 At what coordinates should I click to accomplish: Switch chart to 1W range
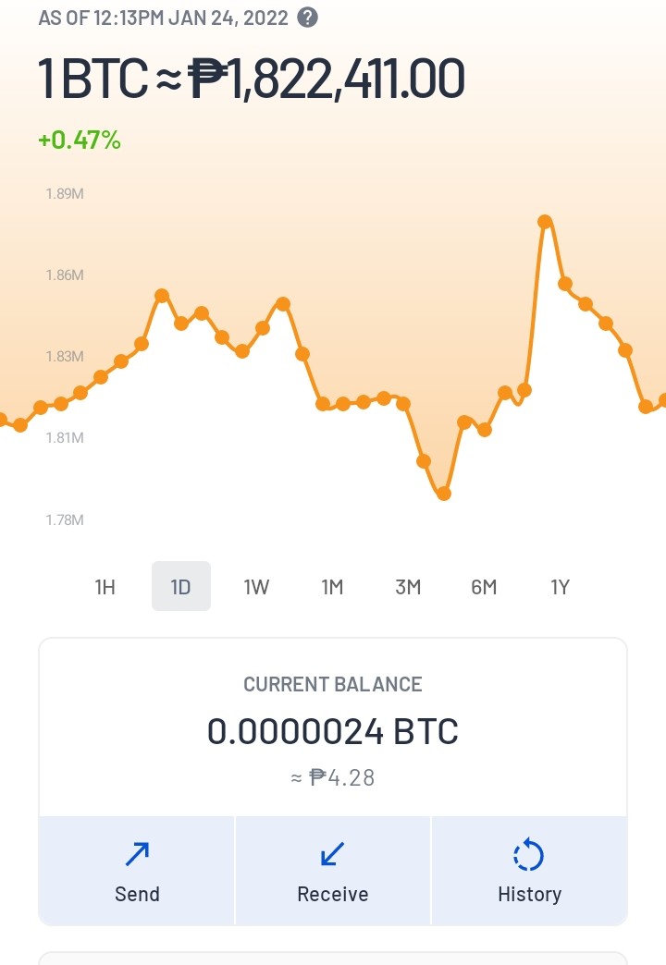point(256,587)
